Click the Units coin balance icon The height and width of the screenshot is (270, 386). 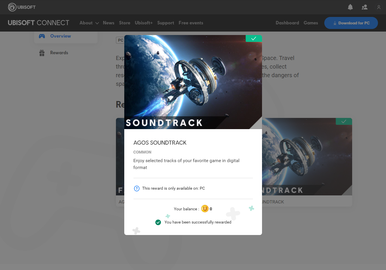click(x=205, y=209)
